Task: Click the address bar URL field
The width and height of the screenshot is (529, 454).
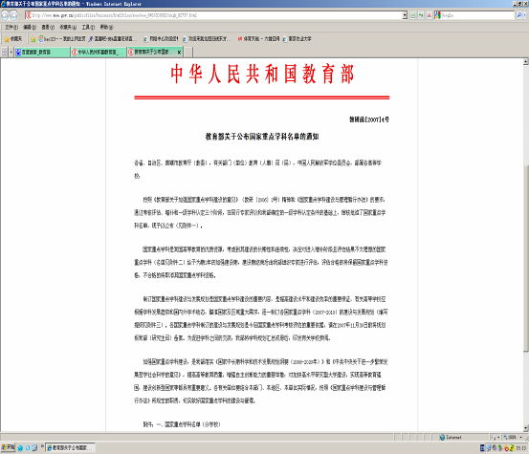Action: tap(216, 15)
